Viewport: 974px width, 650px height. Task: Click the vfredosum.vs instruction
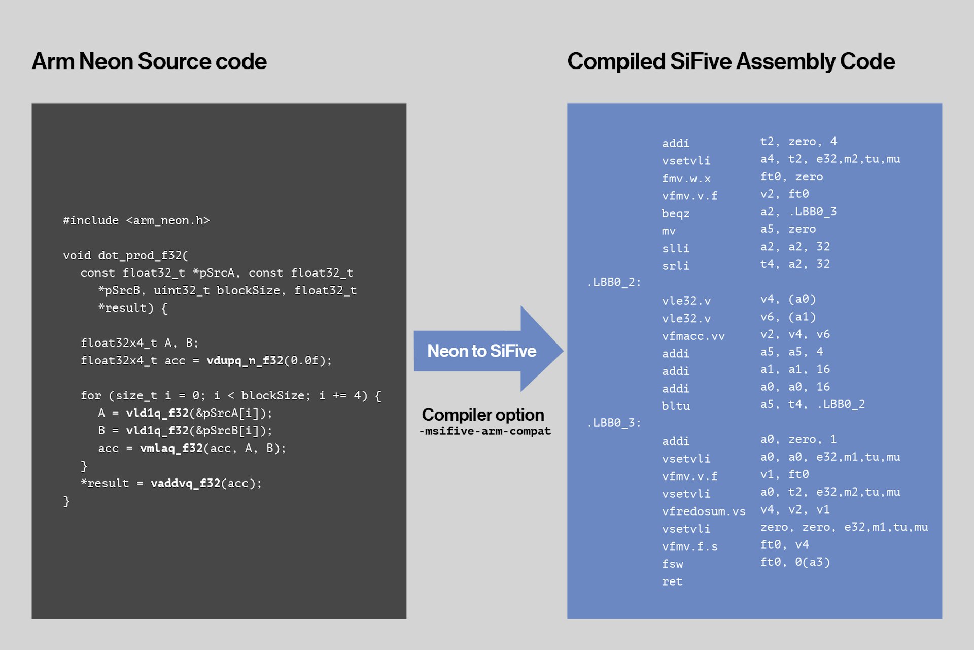[x=703, y=511]
